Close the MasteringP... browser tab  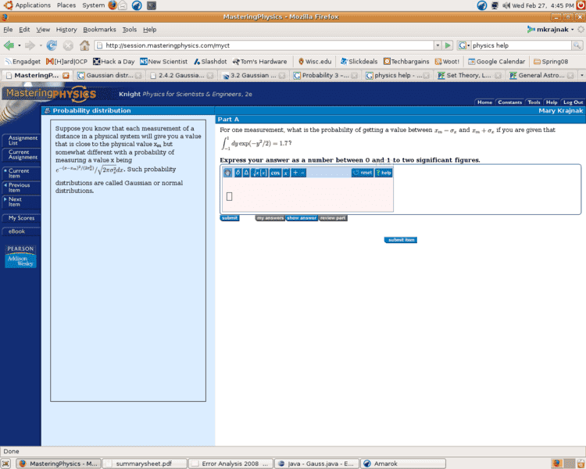[x=66, y=76]
